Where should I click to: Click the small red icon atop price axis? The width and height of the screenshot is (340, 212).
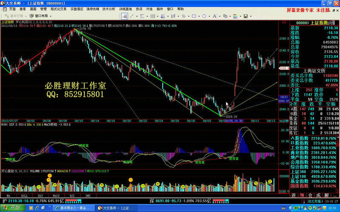click(283, 22)
